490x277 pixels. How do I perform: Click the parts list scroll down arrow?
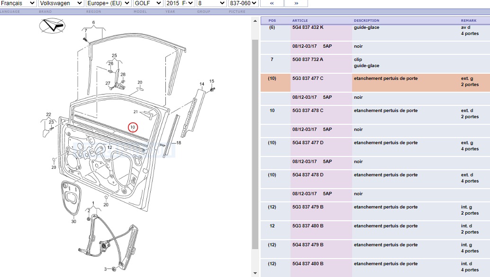click(x=255, y=273)
